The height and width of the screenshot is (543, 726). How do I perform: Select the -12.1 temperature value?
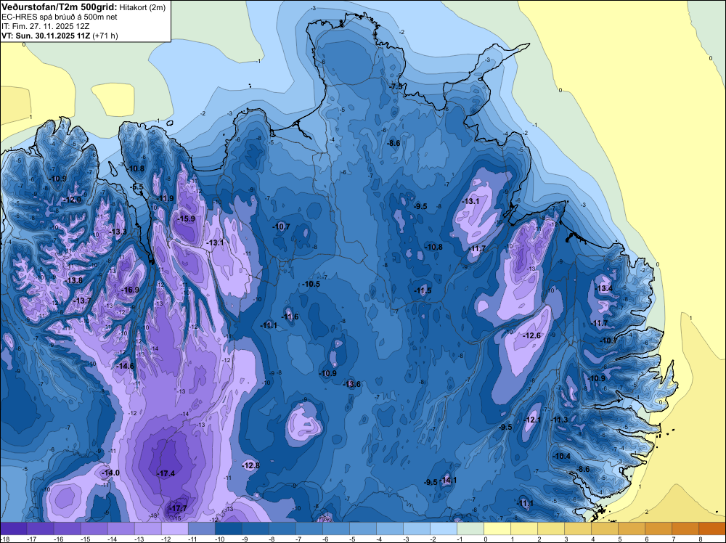click(x=532, y=420)
